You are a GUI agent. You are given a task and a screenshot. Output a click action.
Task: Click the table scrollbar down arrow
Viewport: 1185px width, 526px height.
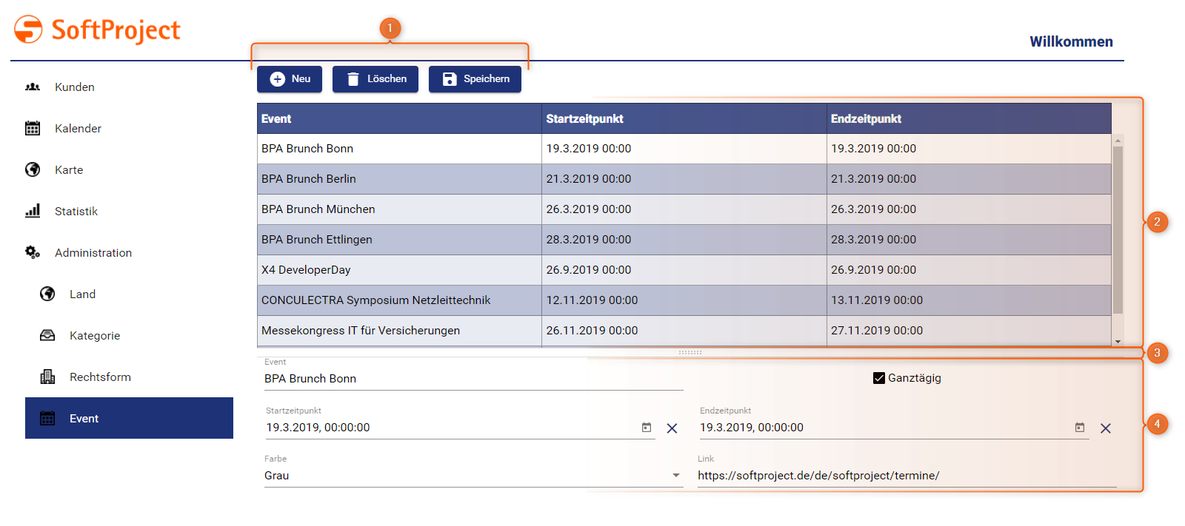pos(1118,342)
